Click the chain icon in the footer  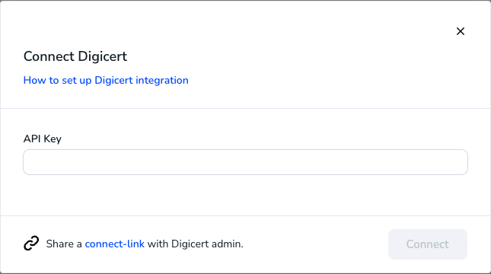pyautogui.click(x=31, y=244)
